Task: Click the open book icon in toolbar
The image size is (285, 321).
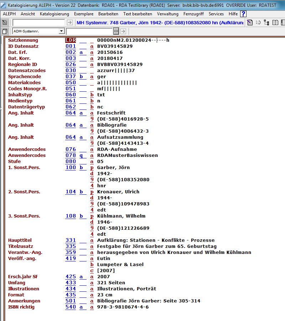Action: pos(275,22)
